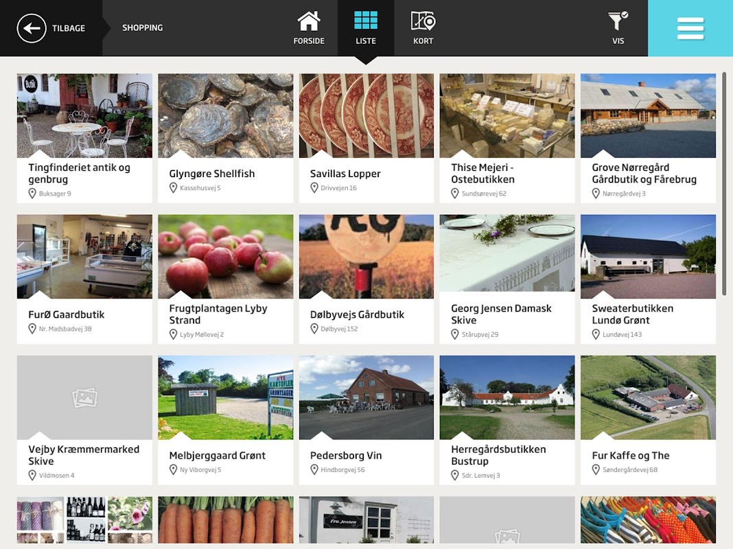Click the location pin beside Kassehusvej 5
This screenshot has height=549, width=733.
(173, 188)
